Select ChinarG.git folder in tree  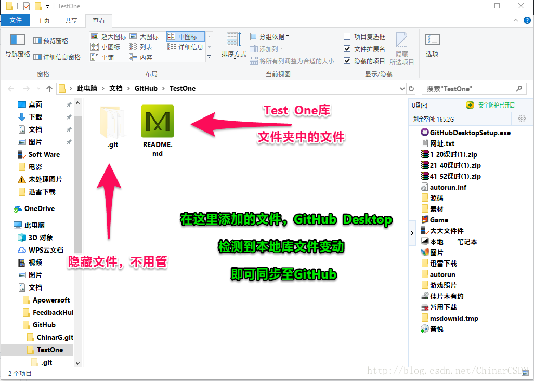(x=50, y=337)
